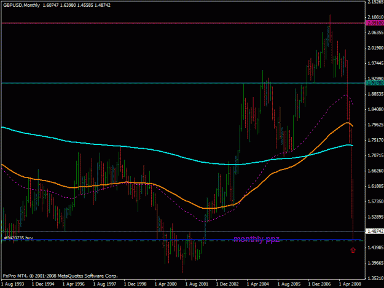
Task: Click the 1.97445 price scale label
Action: tap(375, 63)
